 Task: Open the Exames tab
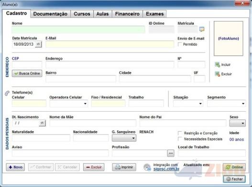[155, 14]
